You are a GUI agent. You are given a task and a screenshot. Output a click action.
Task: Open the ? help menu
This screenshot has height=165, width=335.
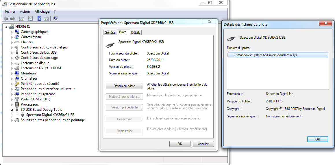point(55,12)
